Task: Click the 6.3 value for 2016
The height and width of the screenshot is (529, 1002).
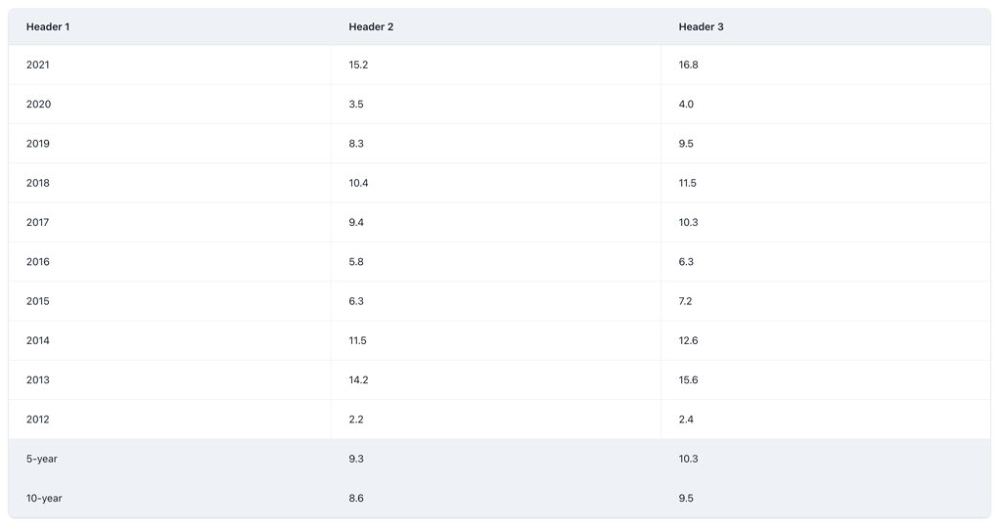Action: 686,262
